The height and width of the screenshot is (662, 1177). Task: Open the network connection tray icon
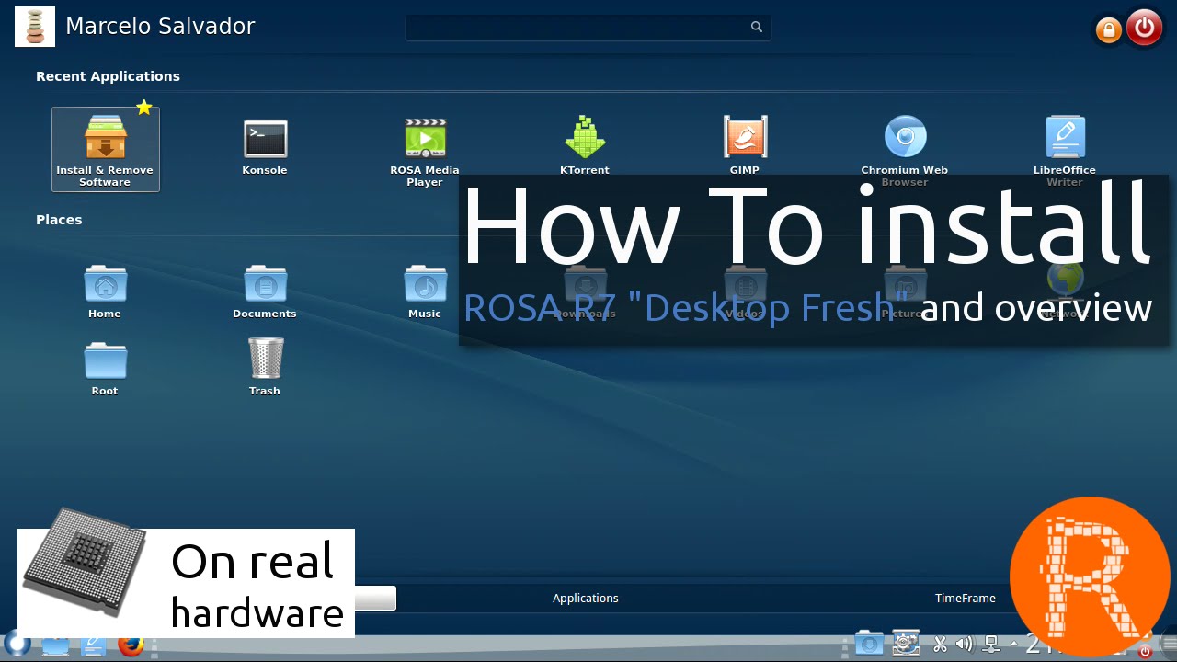[x=991, y=645]
